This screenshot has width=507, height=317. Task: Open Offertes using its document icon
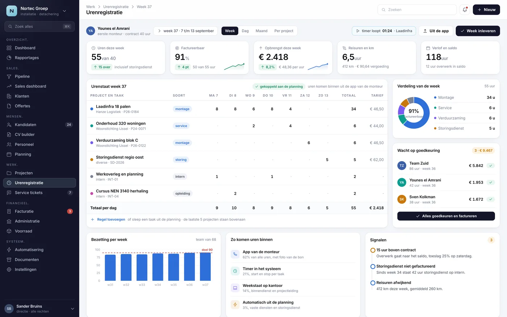(x=9, y=106)
